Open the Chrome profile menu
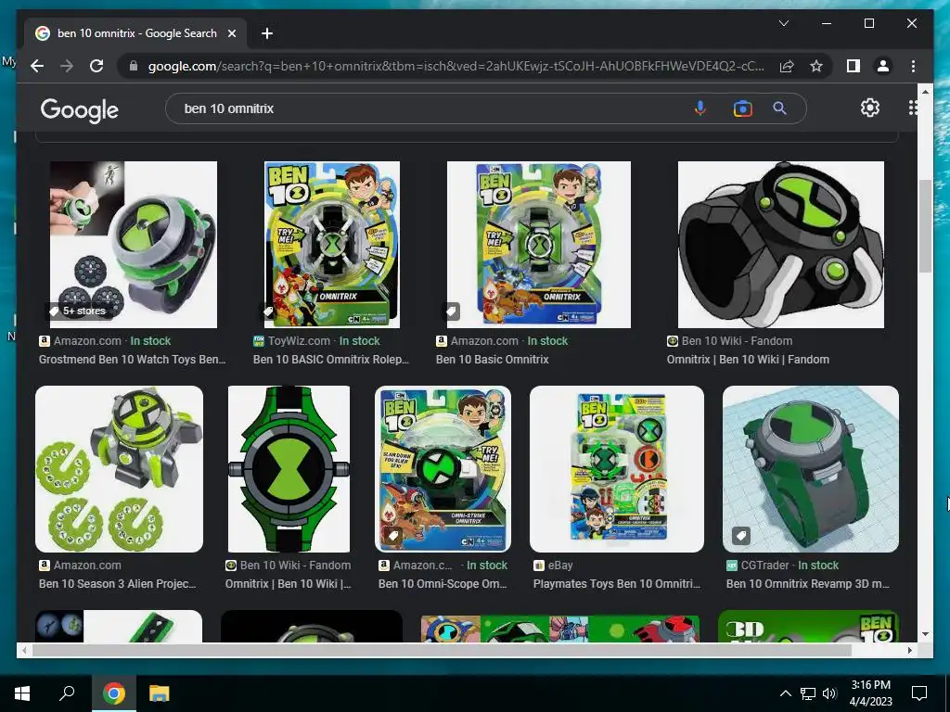950x712 pixels. tap(883, 66)
